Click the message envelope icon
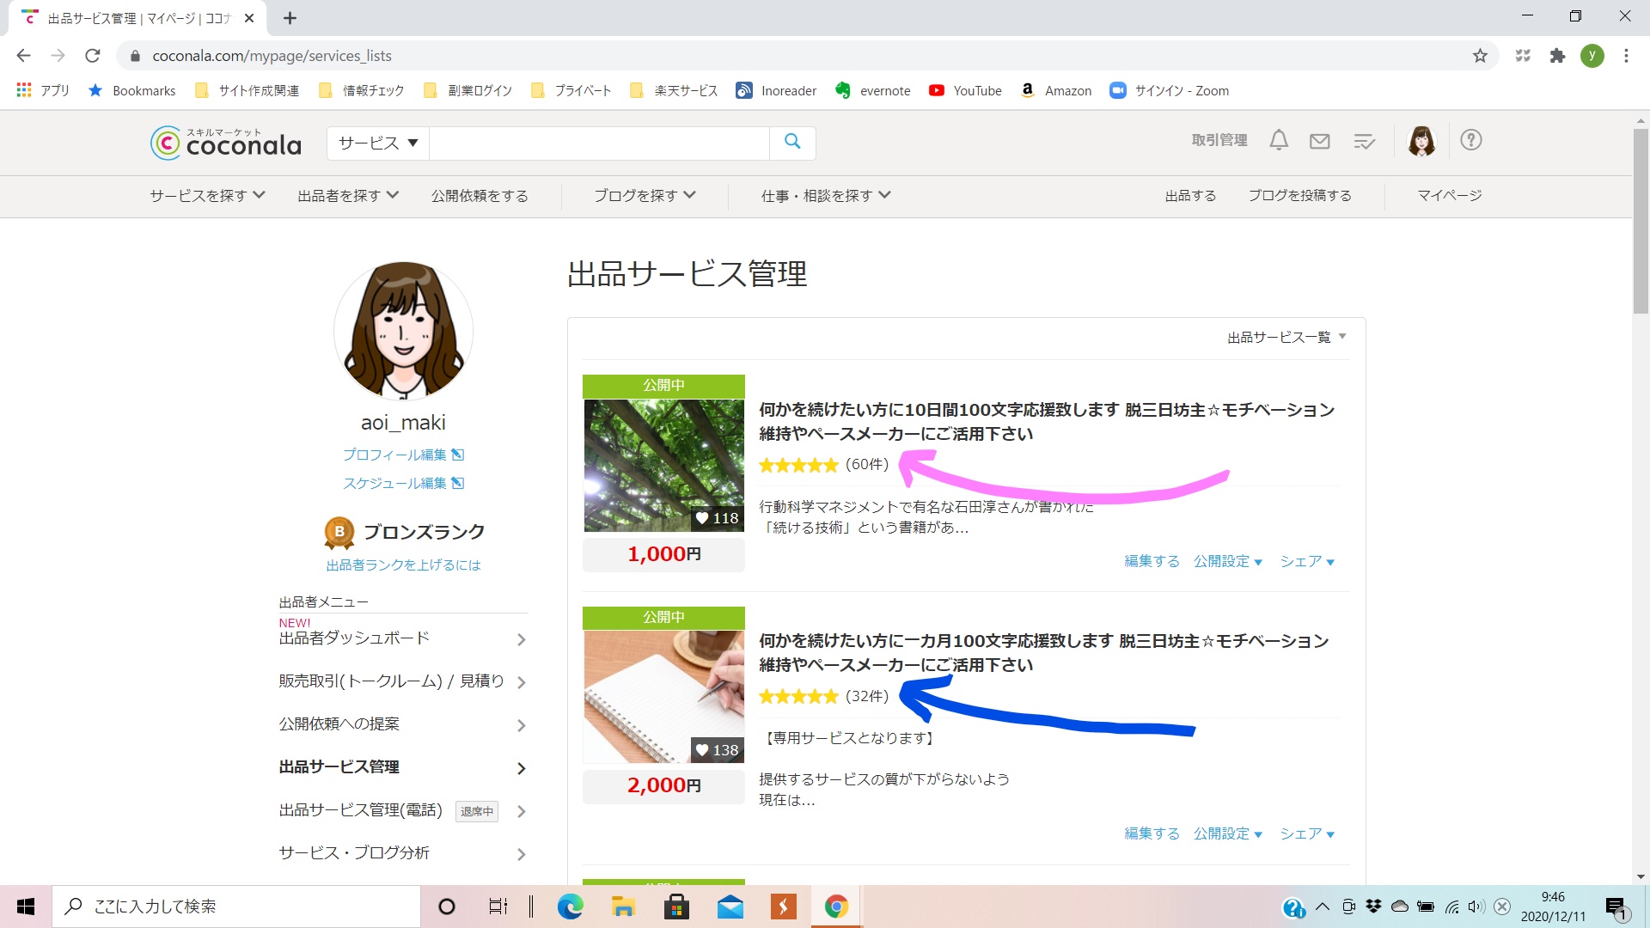Screen dimensions: 1650x928 (x=1319, y=141)
